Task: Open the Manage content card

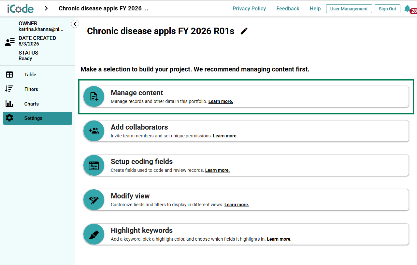Action: pos(246,96)
